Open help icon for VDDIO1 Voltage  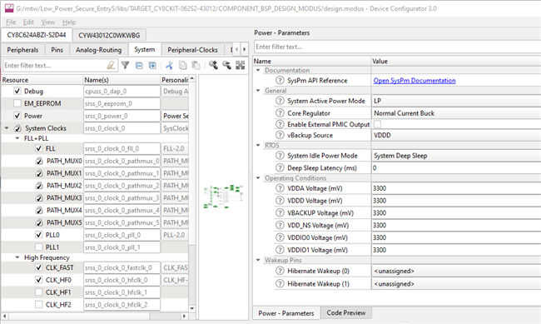tap(280, 250)
